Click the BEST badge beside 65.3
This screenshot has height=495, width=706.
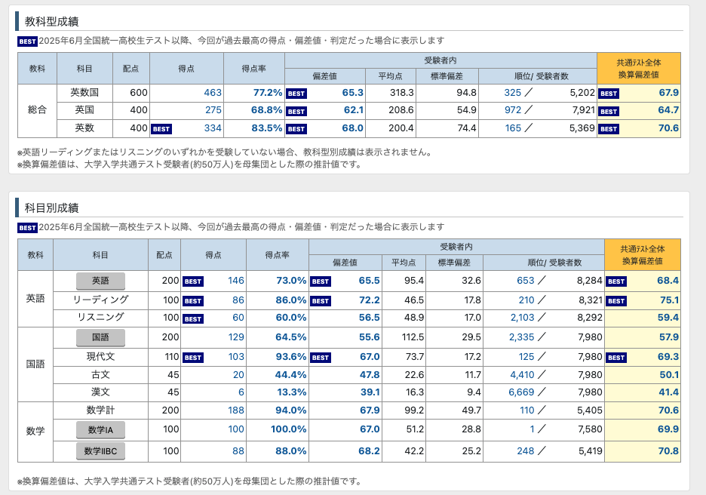coord(296,94)
